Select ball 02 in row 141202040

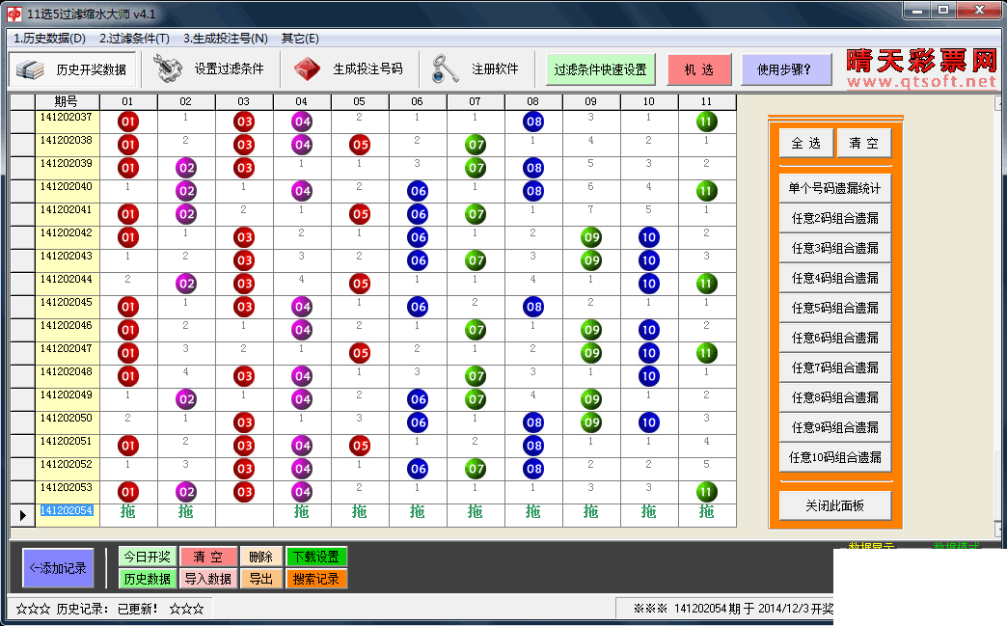tap(186, 191)
